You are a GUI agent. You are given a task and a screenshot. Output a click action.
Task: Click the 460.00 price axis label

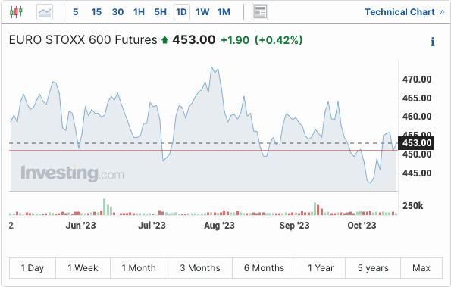[x=417, y=117]
